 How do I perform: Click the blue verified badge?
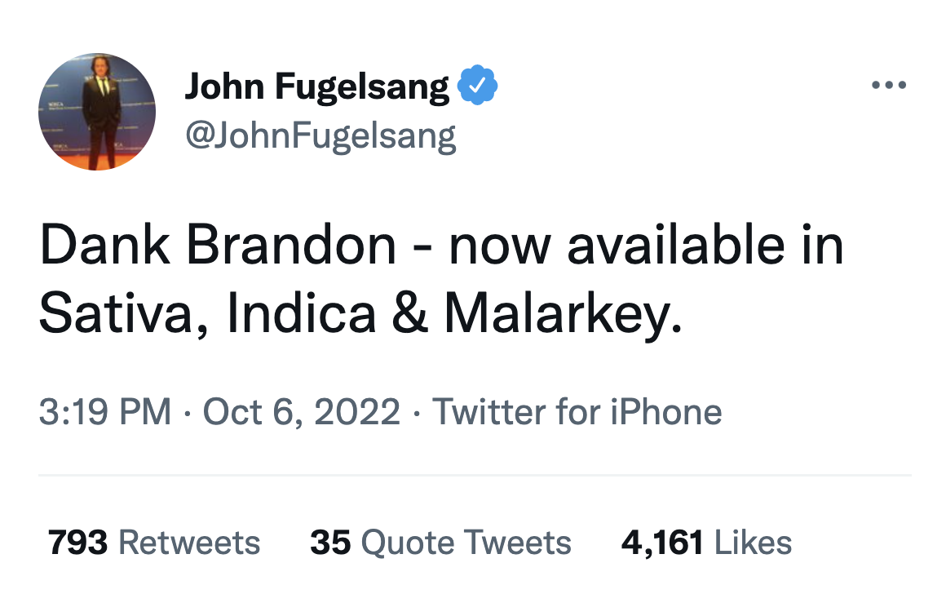(479, 86)
